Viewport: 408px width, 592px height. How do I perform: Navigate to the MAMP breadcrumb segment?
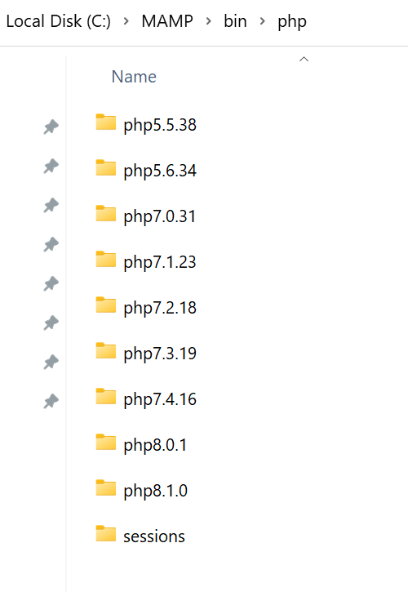click(x=167, y=21)
